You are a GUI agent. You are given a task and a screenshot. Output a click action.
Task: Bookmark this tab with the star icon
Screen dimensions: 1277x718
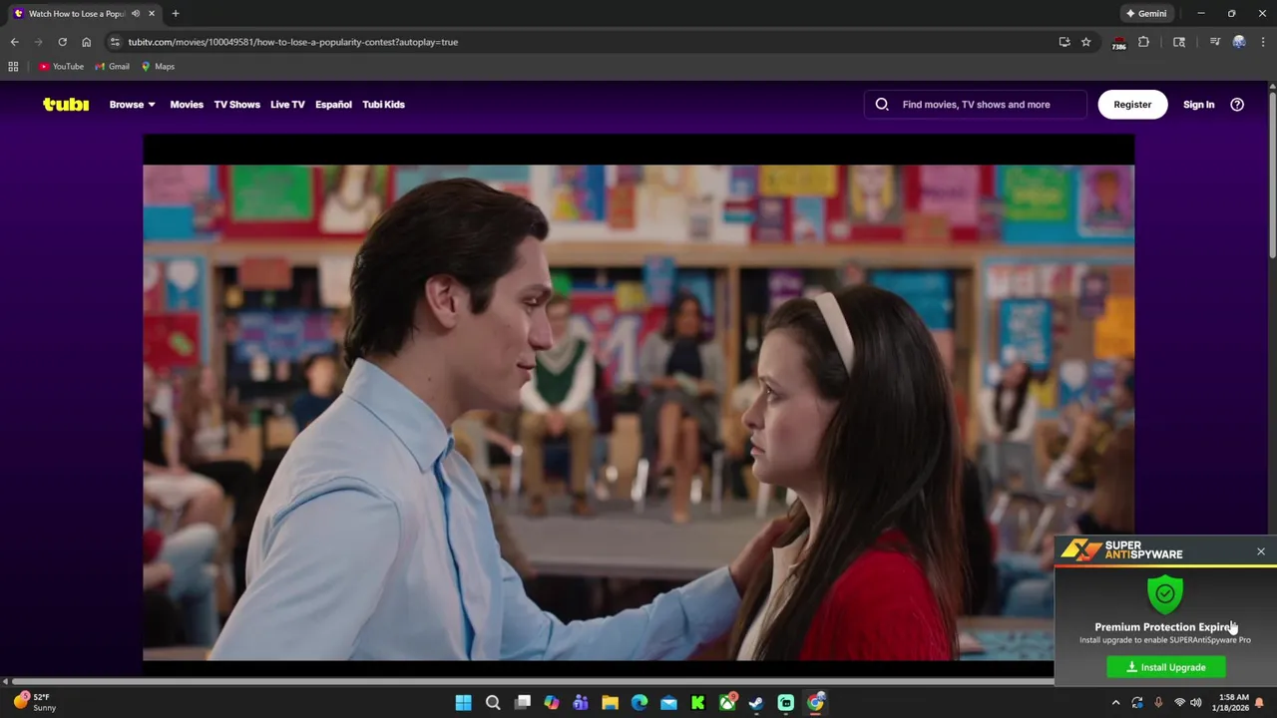(x=1086, y=42)
